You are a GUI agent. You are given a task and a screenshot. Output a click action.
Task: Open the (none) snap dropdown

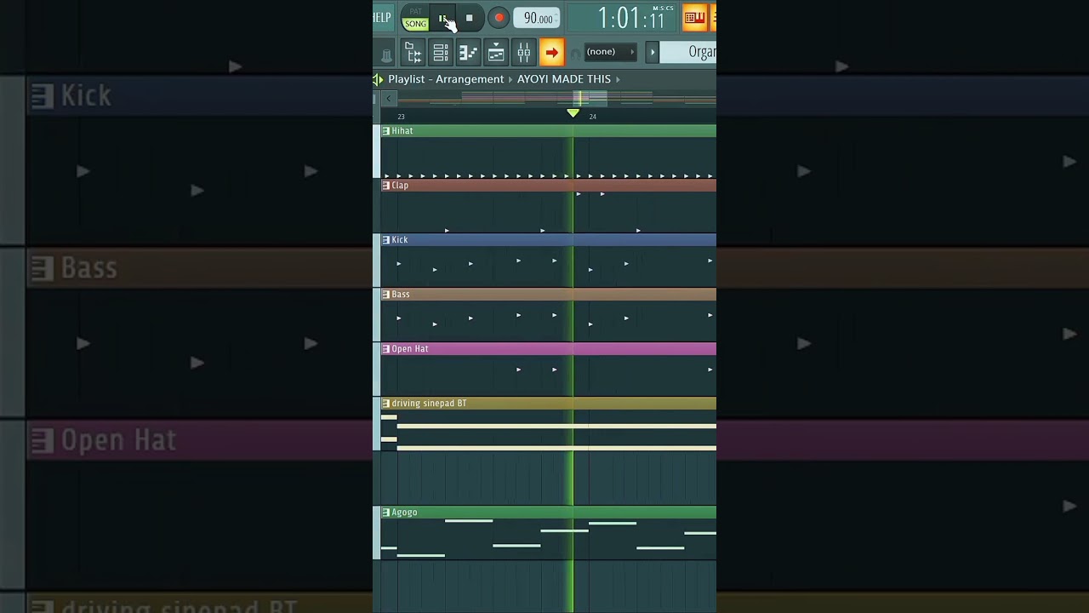611,52
